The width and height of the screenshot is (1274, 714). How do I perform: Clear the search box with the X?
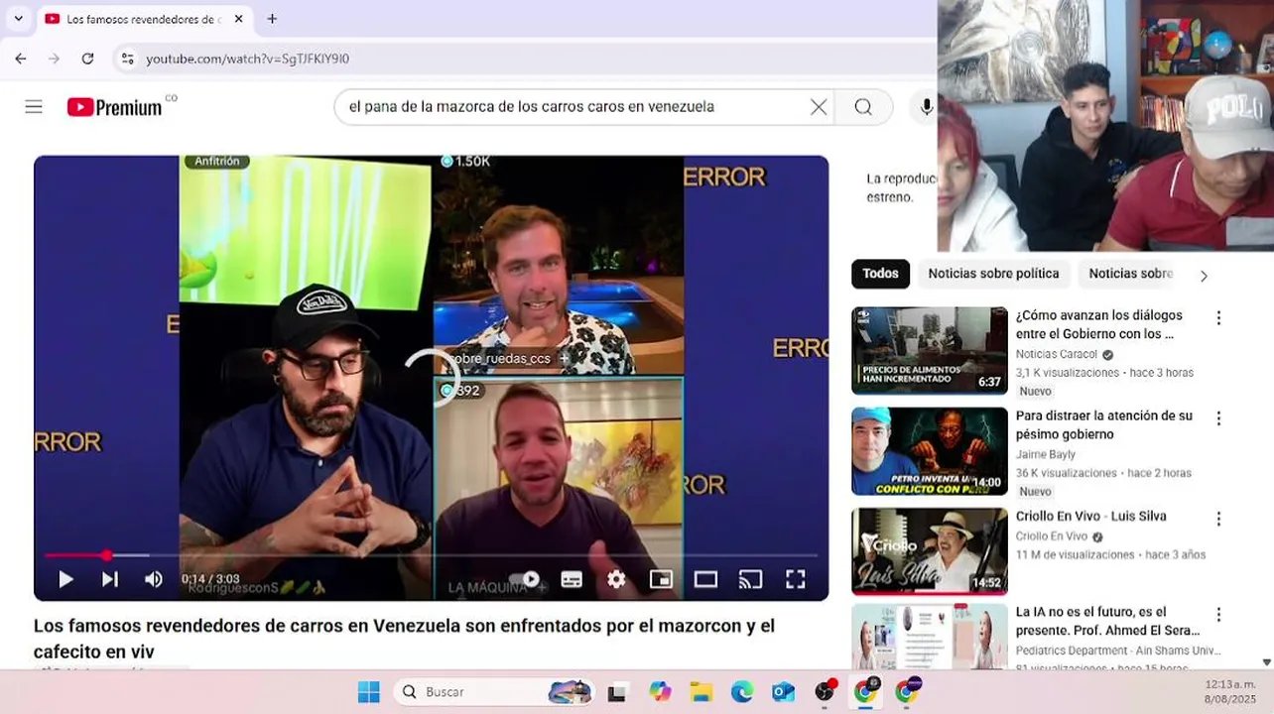click(819, 107)
